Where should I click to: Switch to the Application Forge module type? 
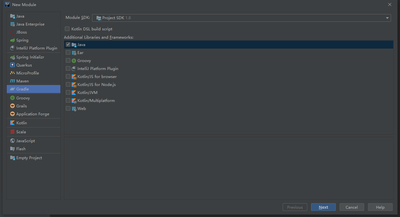pos(34,114)
